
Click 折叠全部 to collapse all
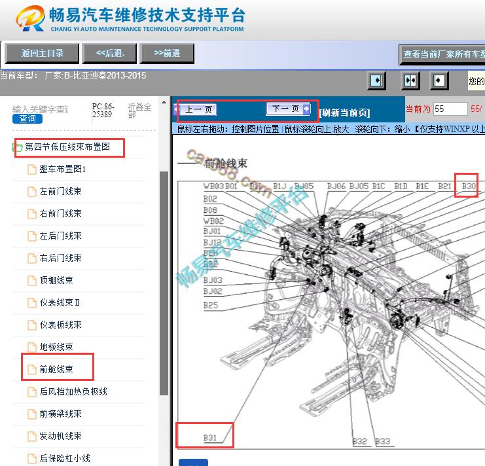(x=139, y=111)
